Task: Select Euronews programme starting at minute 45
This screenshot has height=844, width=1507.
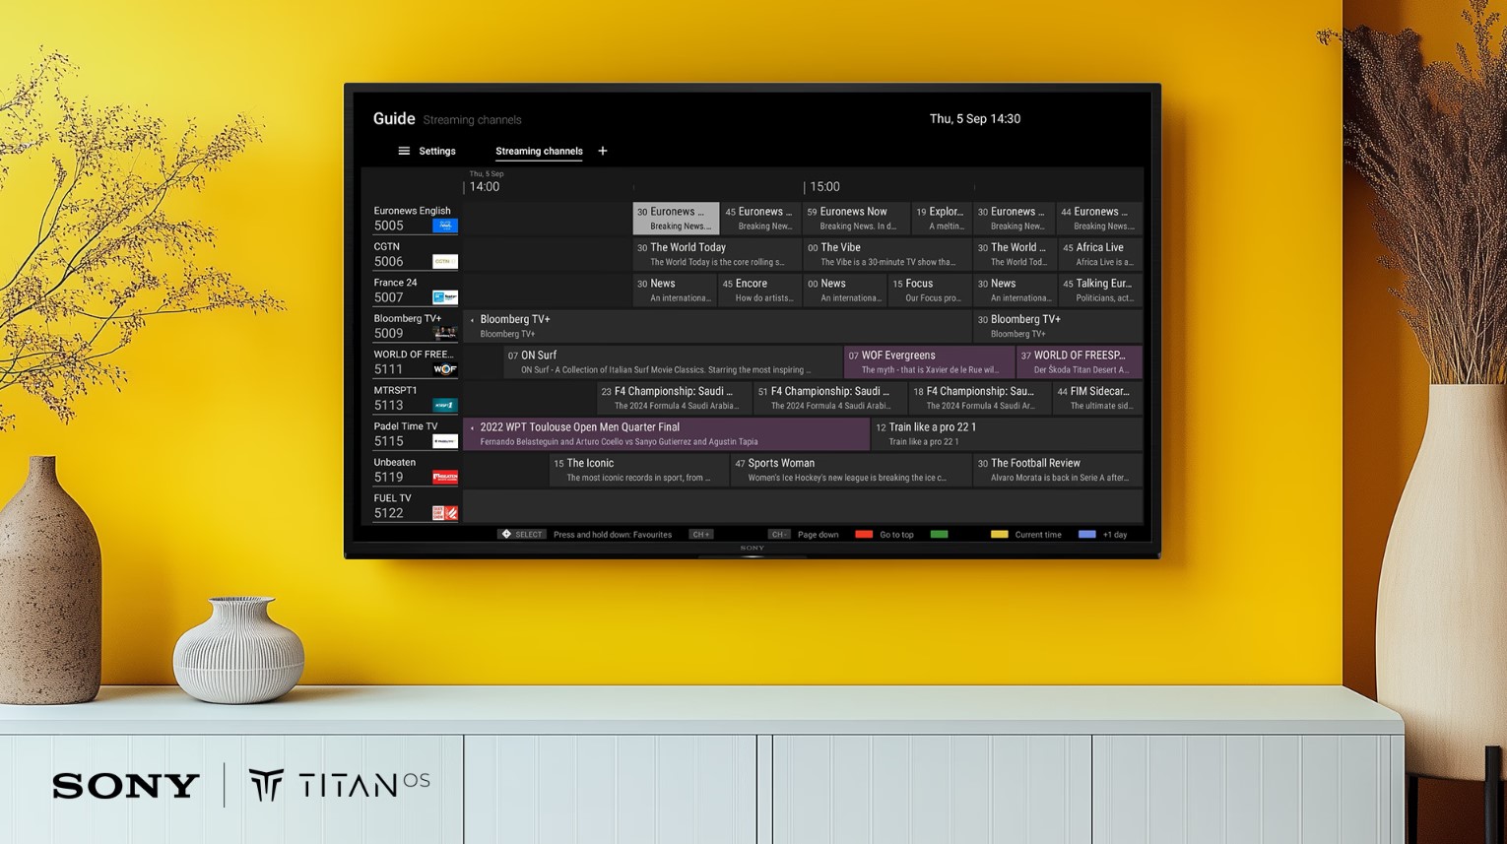Action: pos(760,219)
